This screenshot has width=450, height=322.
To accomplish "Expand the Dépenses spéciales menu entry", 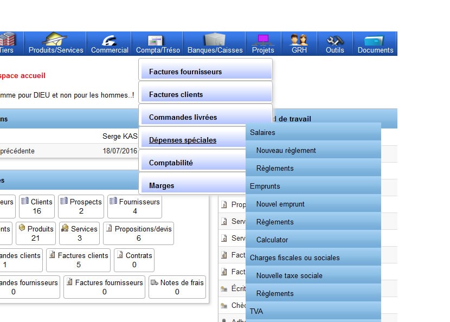I will pyautogui.click(x=192, y=138).
